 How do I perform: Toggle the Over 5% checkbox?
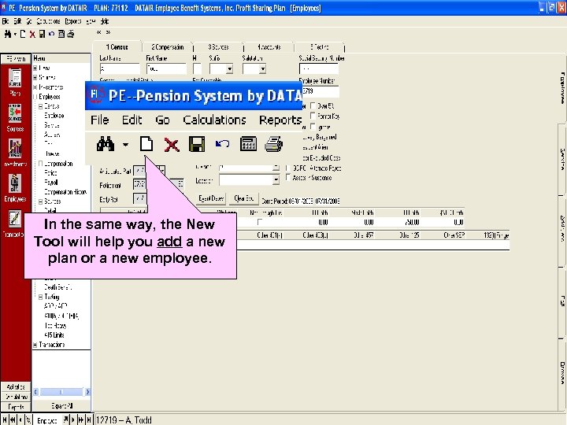click(313, 105)
